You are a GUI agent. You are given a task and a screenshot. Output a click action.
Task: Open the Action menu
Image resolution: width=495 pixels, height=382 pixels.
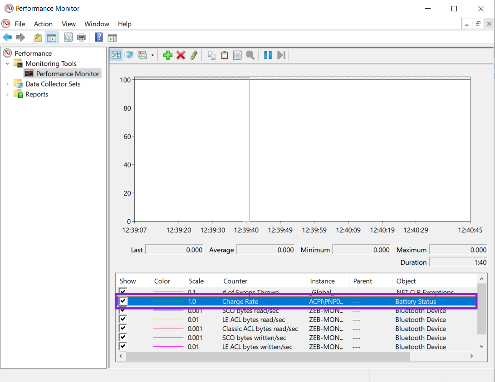tap(43, 24)
